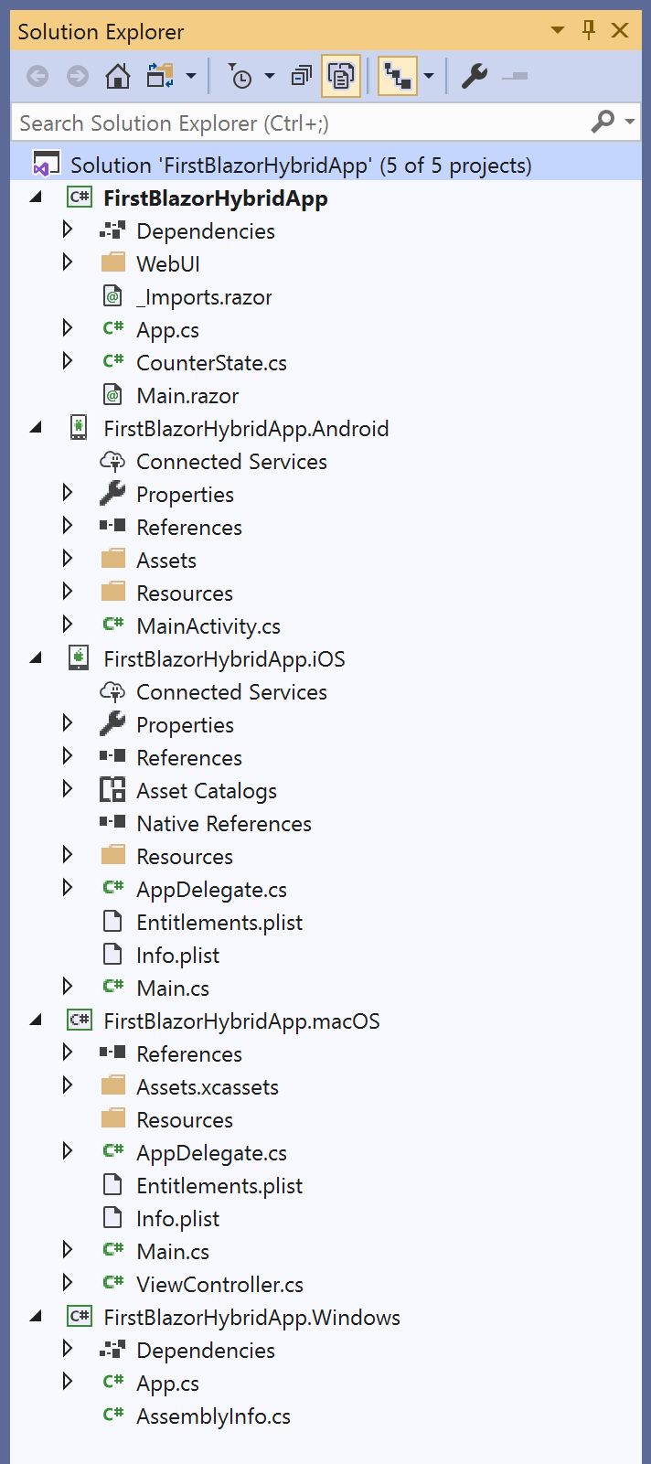Toggle the Show All Files button
Image resolution: width=651 pixels, height=1464 pixels.
tap(341, 76)
